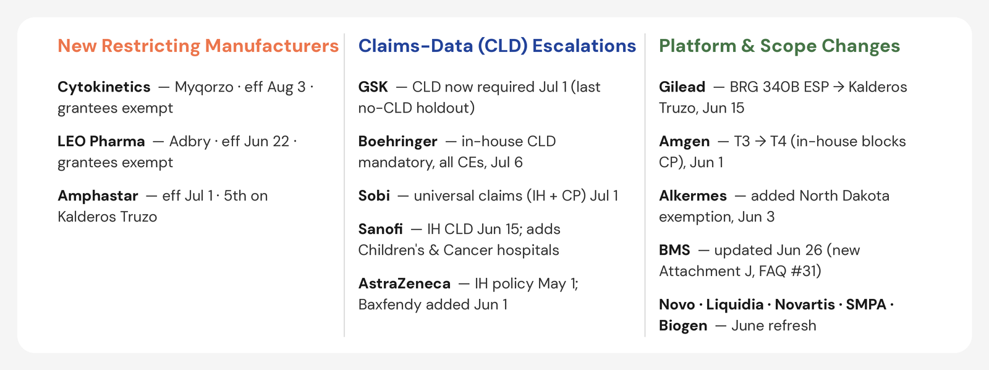Image resolution: width=989 pixels, height=370 pixels.
Task: Click the Platform & Scope Changes heading
Action: 779,46
